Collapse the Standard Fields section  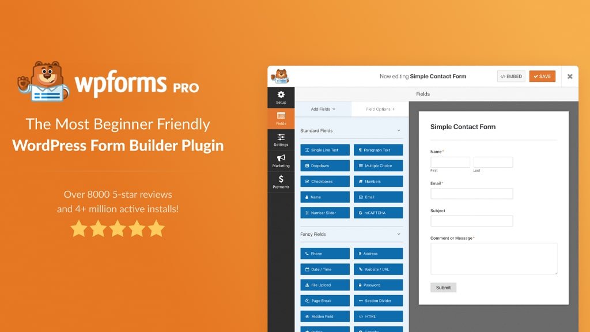point(399,131)
